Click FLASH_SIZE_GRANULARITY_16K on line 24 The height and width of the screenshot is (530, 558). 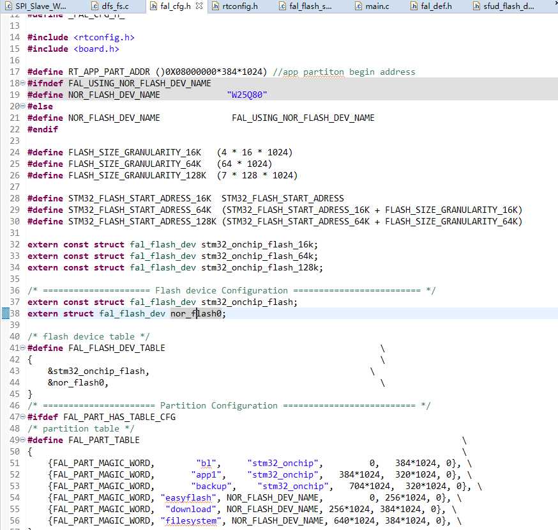click(x=135, y=153)
